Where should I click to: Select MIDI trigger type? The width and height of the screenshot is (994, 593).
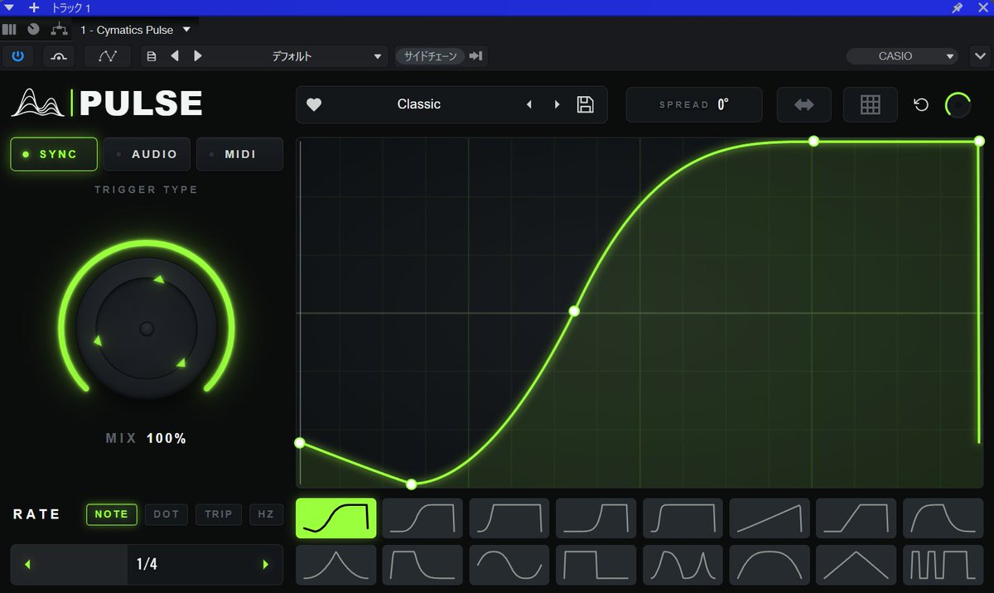[x=239, y=154]
